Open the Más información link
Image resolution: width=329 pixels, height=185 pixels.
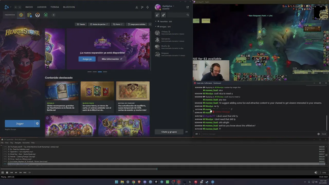point(112,59)
